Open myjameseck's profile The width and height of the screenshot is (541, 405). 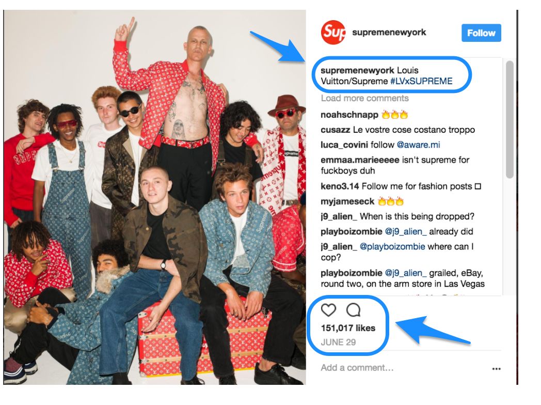(347, 201)
